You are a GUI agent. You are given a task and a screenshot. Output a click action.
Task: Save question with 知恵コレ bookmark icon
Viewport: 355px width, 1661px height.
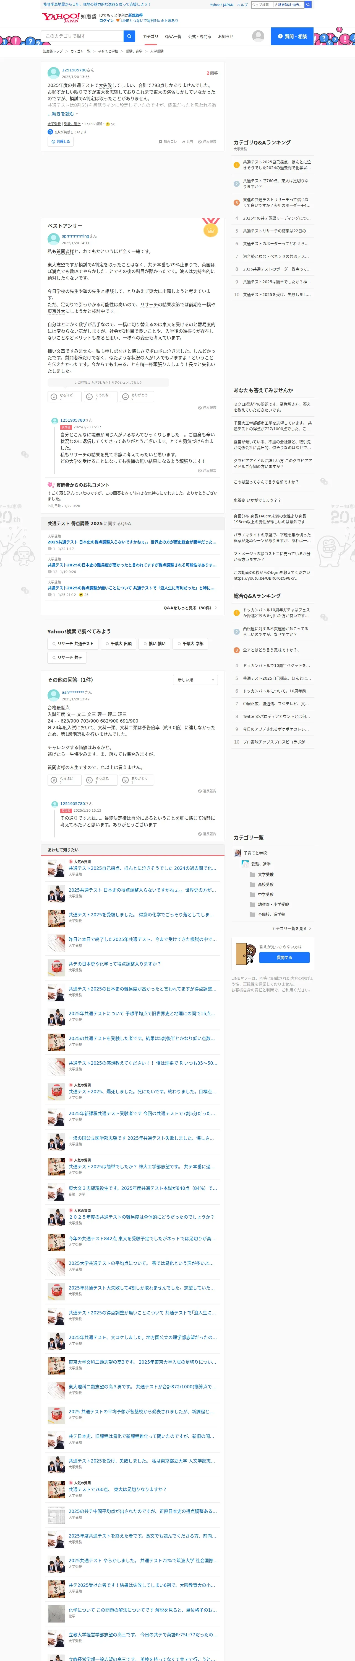pos(168,141)
